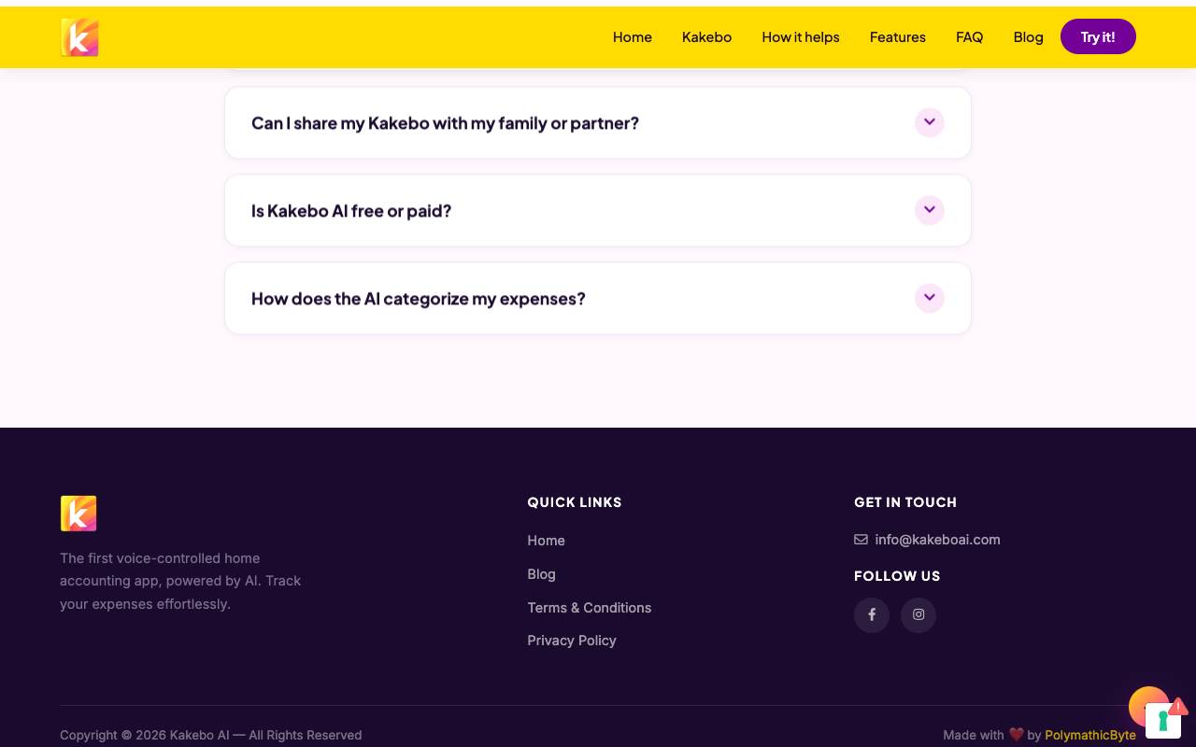Follow the footer Blog quick link

[541, 574]
